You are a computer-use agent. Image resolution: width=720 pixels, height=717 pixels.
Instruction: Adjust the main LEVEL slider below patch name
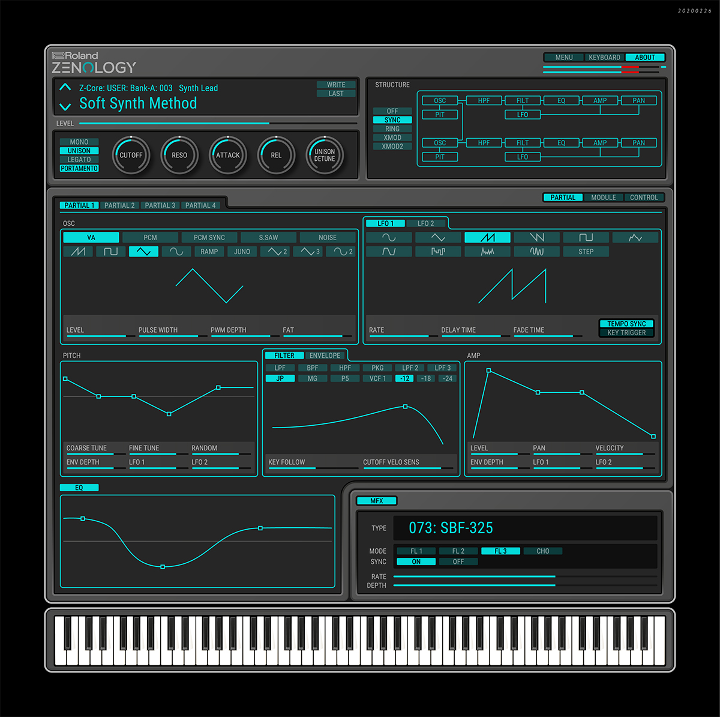click(x=218, y=124)
